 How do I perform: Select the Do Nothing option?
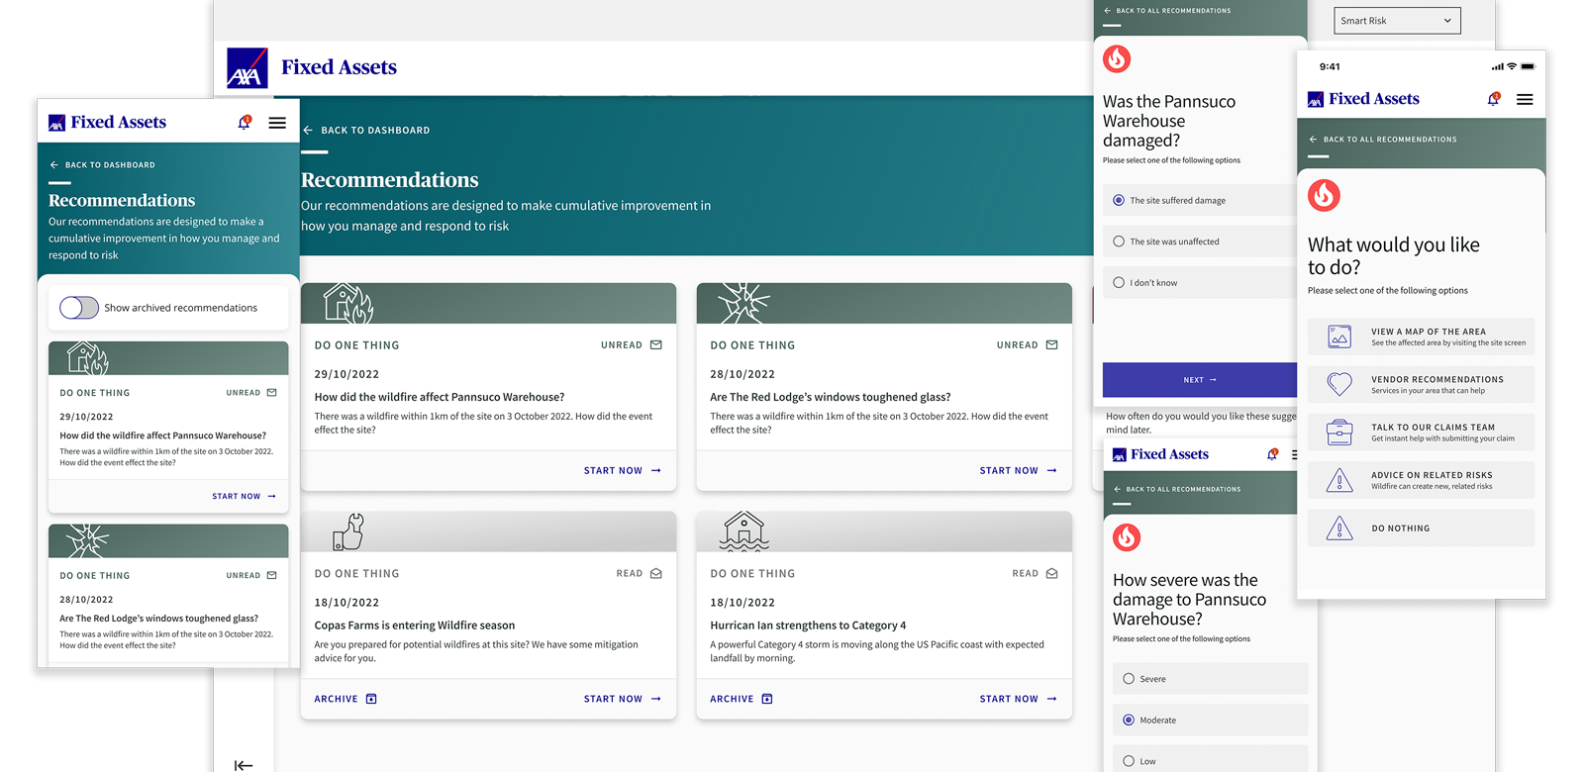(1421, 529)
